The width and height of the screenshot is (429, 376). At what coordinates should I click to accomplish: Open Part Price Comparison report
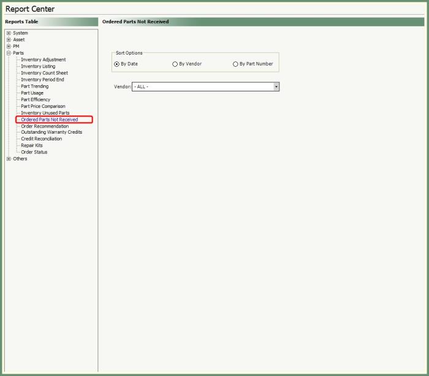(43, 106)
